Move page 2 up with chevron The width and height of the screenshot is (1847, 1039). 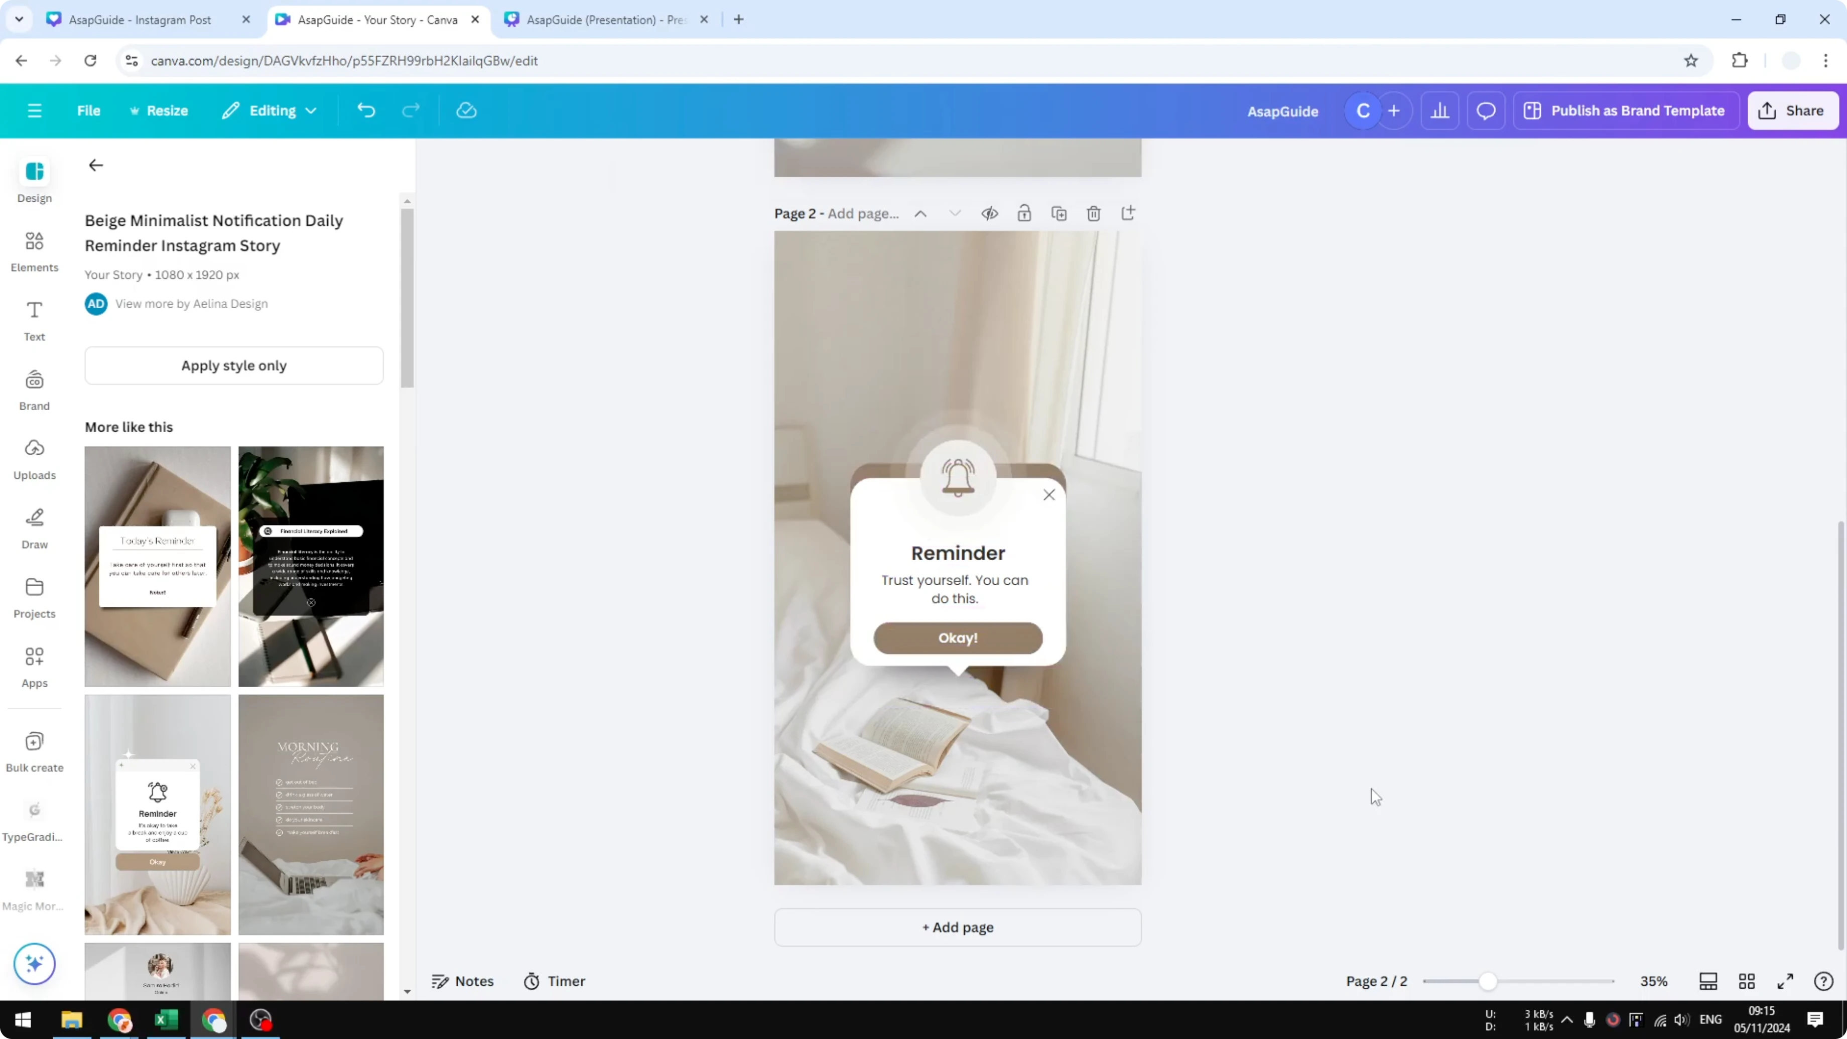click(920, 214)
